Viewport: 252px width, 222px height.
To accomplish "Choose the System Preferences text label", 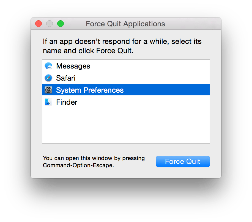I will pyautogui.click(x=90, y=90).
